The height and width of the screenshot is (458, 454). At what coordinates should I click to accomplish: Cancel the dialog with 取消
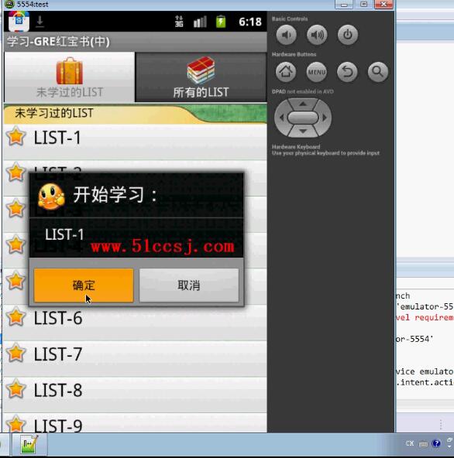coord(189,285)
